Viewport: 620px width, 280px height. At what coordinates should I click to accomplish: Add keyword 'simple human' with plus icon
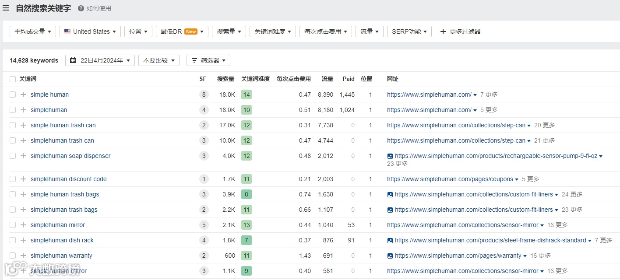point(23,94)
